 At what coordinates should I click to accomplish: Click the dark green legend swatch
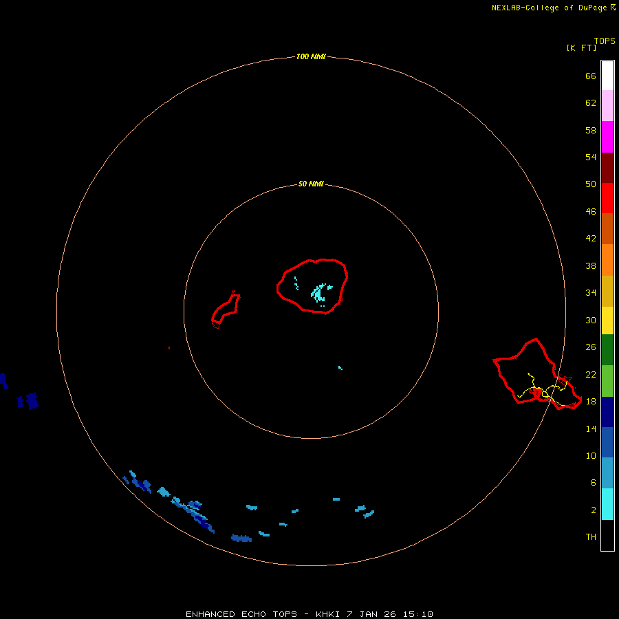click(x=607, y=350)
